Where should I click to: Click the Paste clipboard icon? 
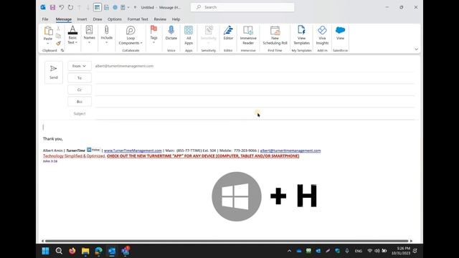pyautogui.click(x=48, y=31)
